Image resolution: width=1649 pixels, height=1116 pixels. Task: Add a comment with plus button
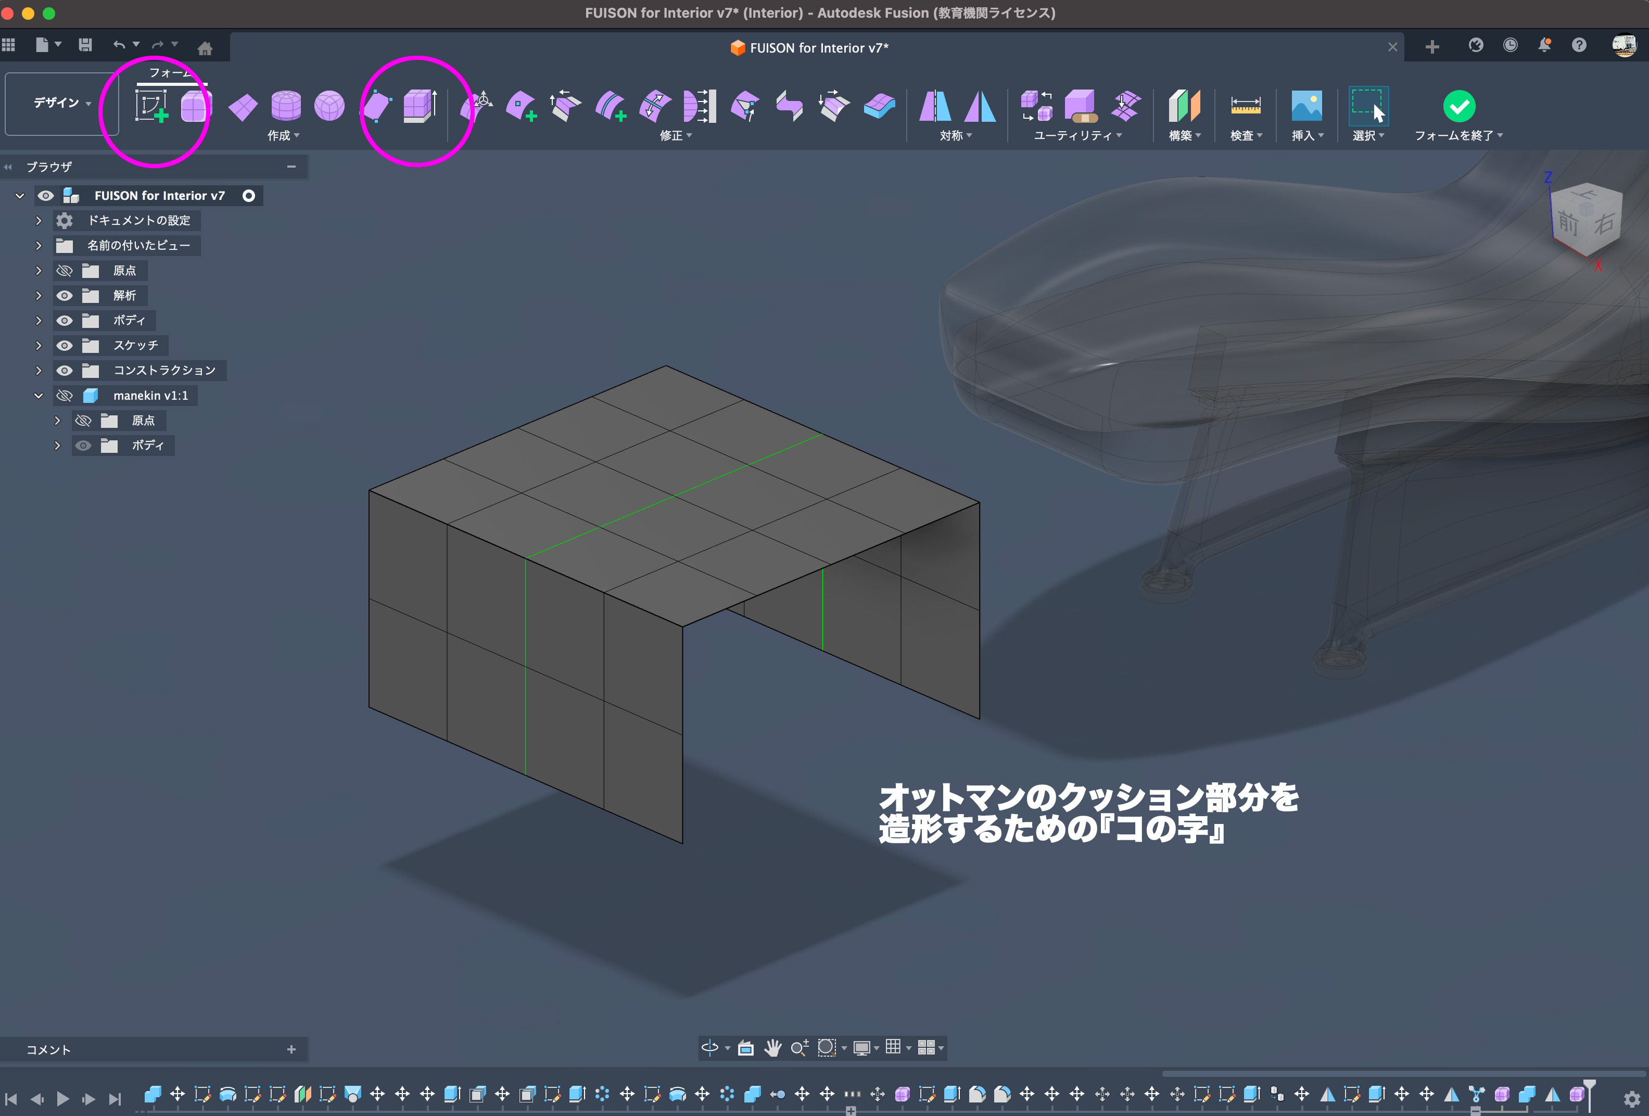click(291, 1049)
